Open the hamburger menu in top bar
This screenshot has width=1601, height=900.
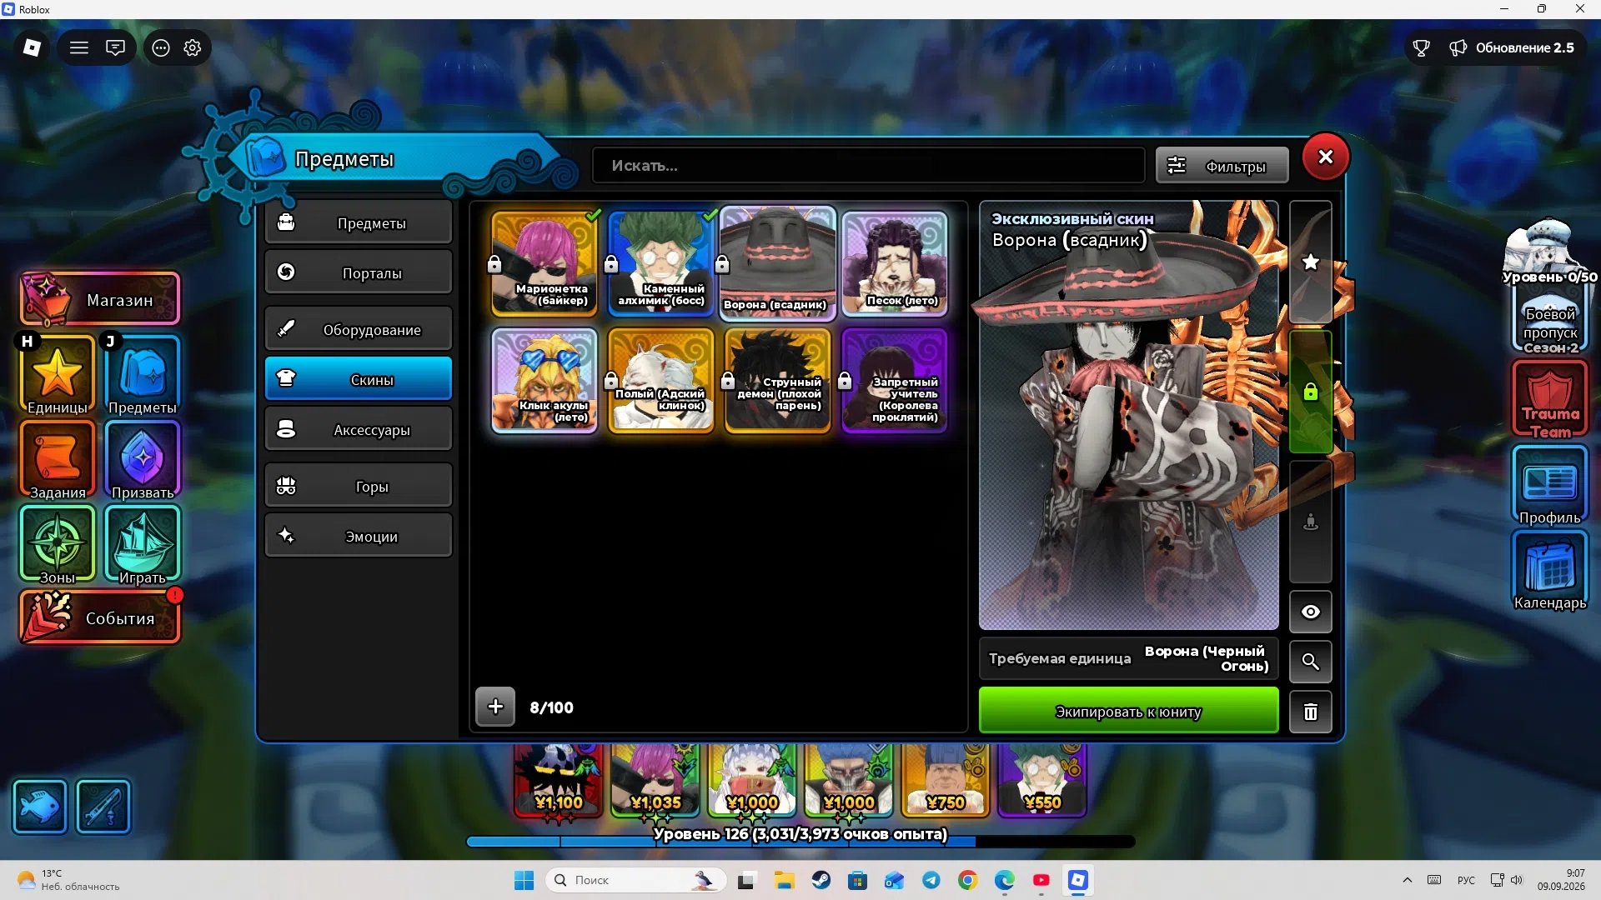79,47
